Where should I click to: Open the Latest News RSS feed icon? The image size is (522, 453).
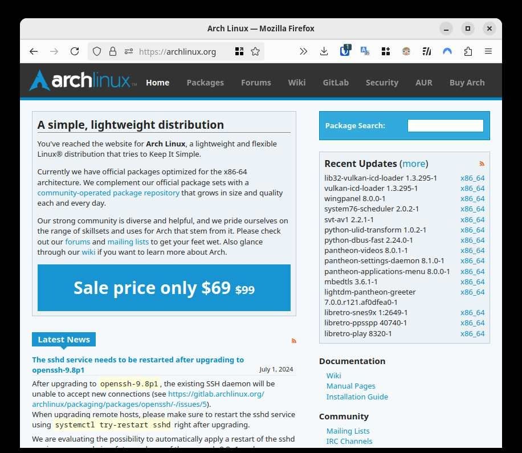[293, 341]
